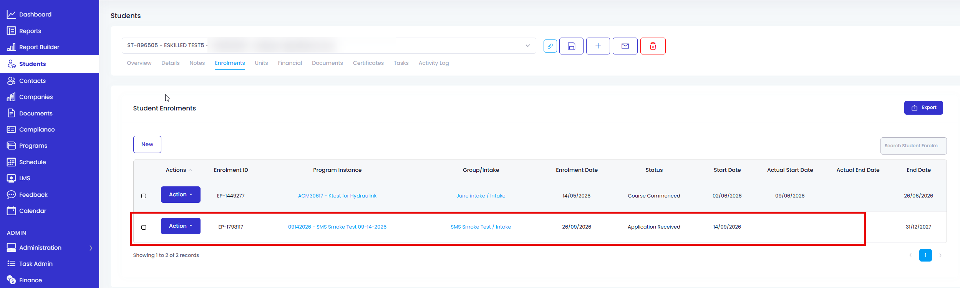Image resolution: width=960 pixels, height=288 pixels.
Task: Tick checkbox for enrolment EP-1449277
Action: (144, 196)
